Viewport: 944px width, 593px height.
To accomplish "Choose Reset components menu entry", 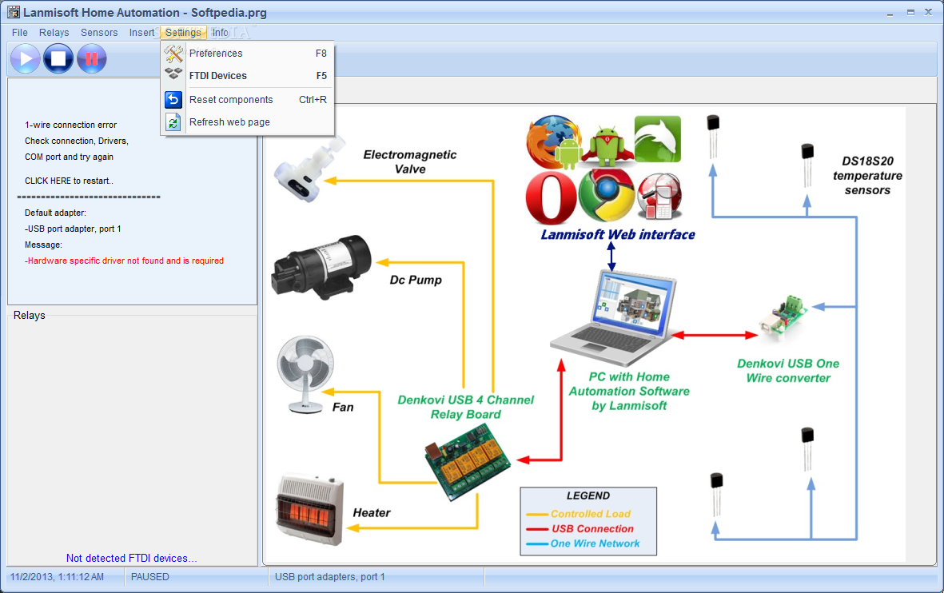I will [x=248, y=100].
